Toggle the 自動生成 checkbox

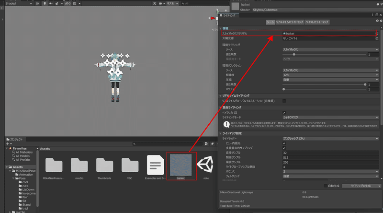326,186
